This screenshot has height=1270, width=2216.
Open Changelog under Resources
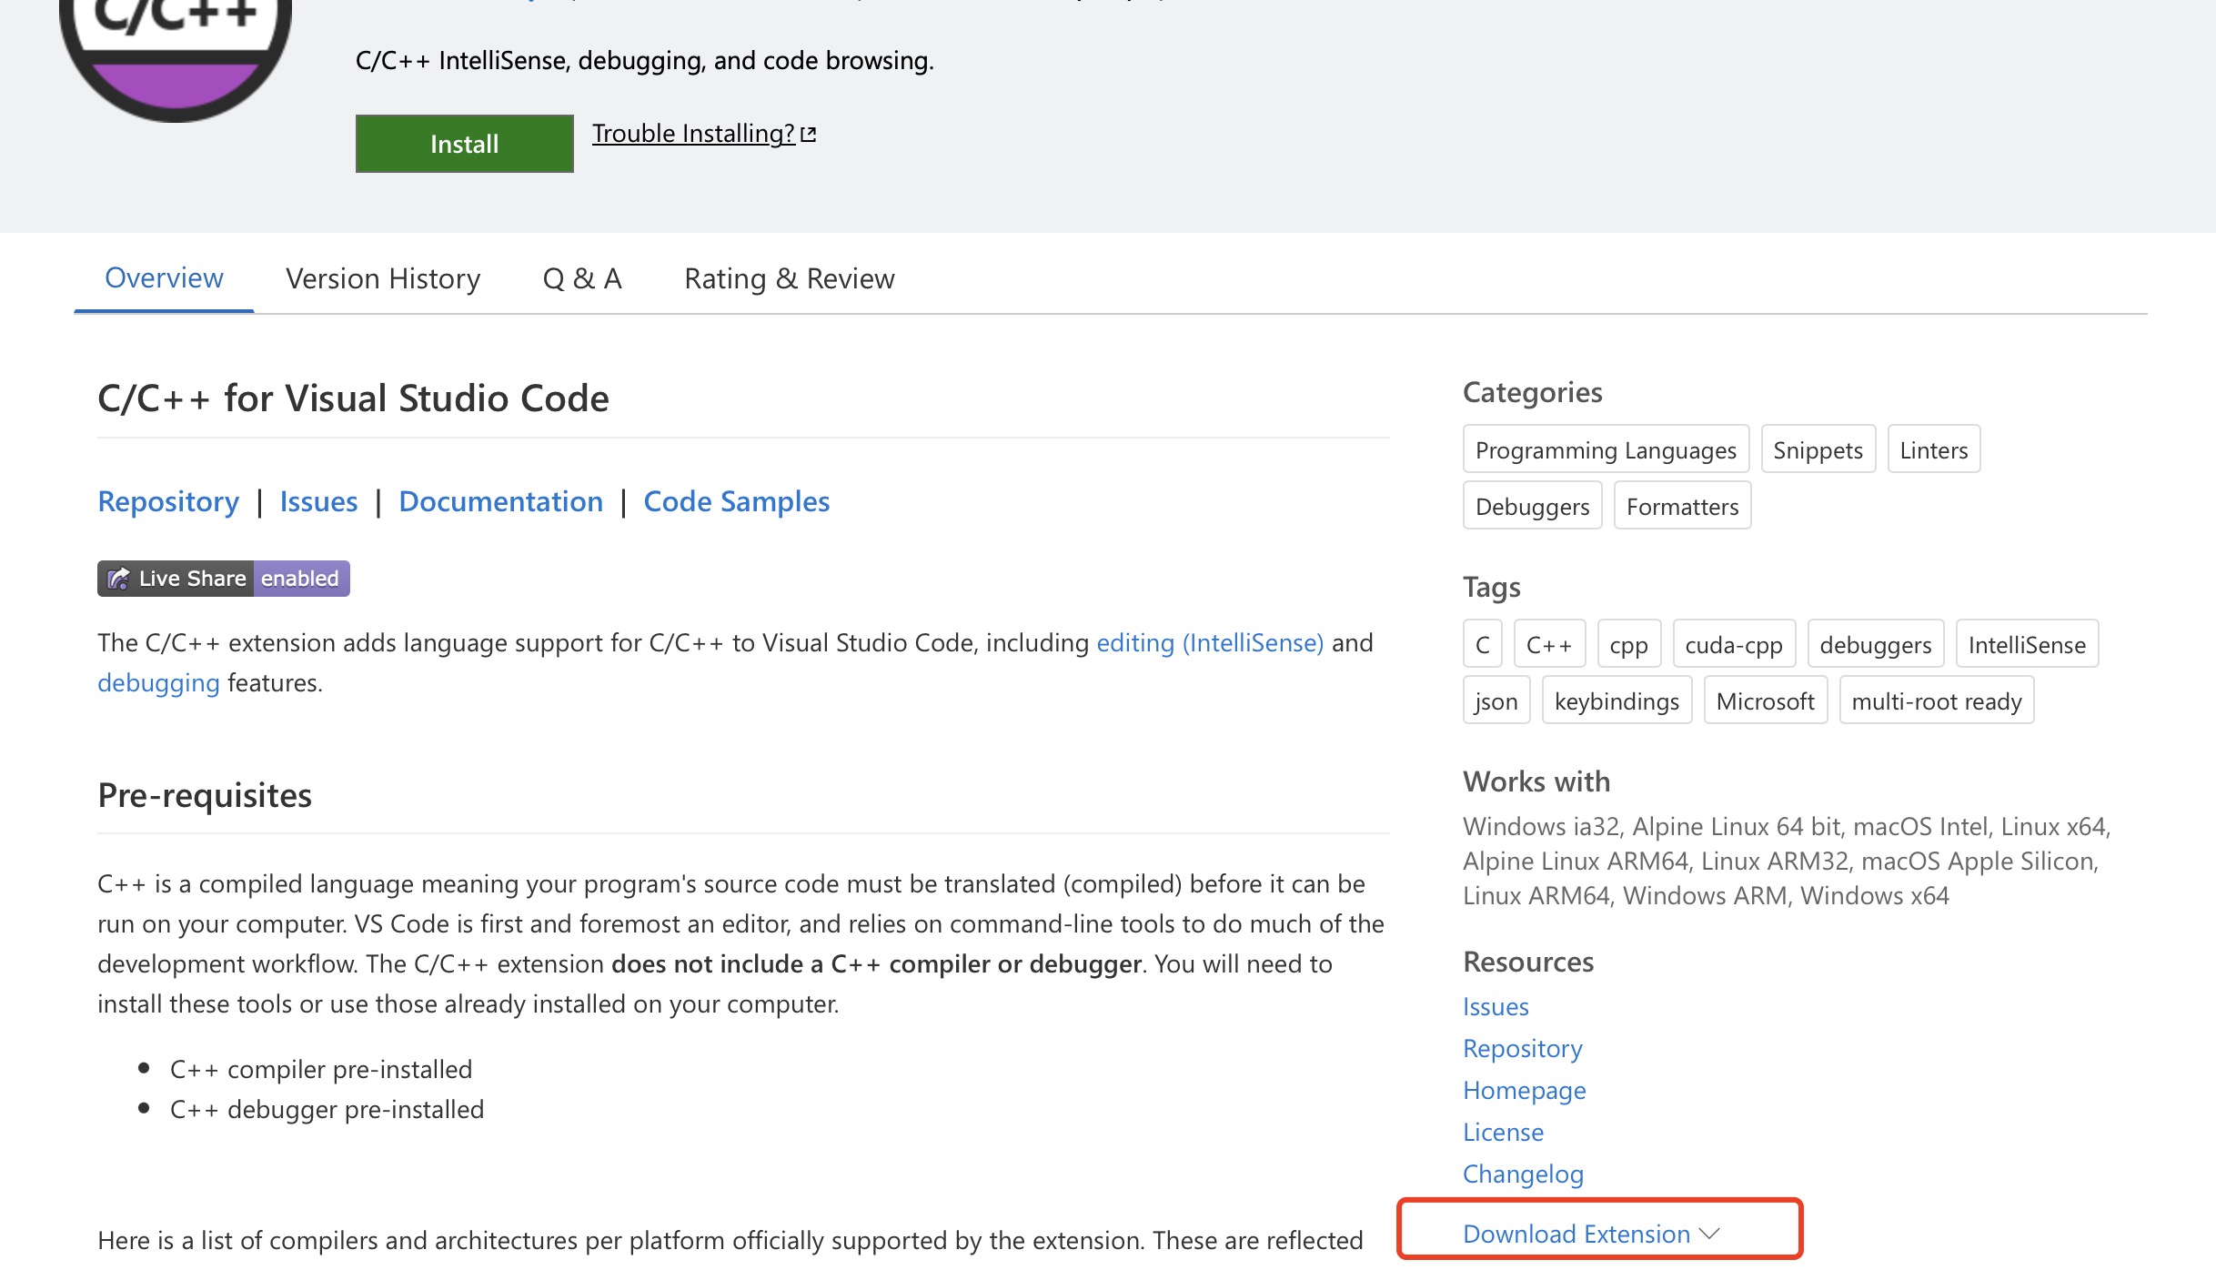click(x=1523, y=1174)
